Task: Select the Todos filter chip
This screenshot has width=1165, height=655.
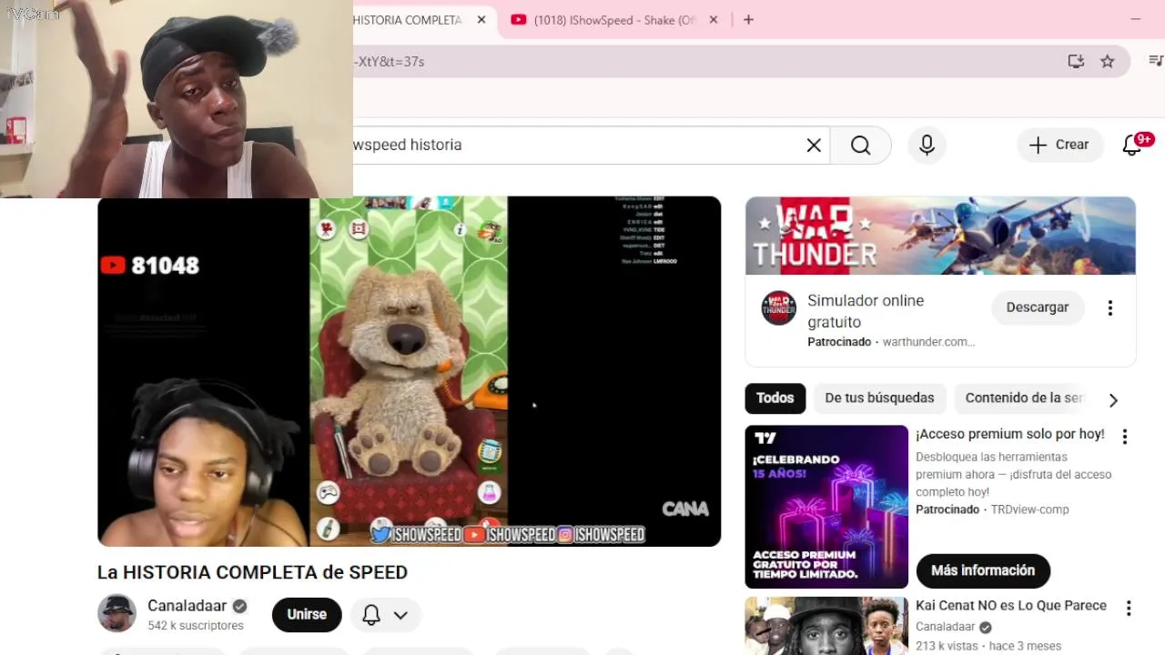Action: [x=775, y=398]
